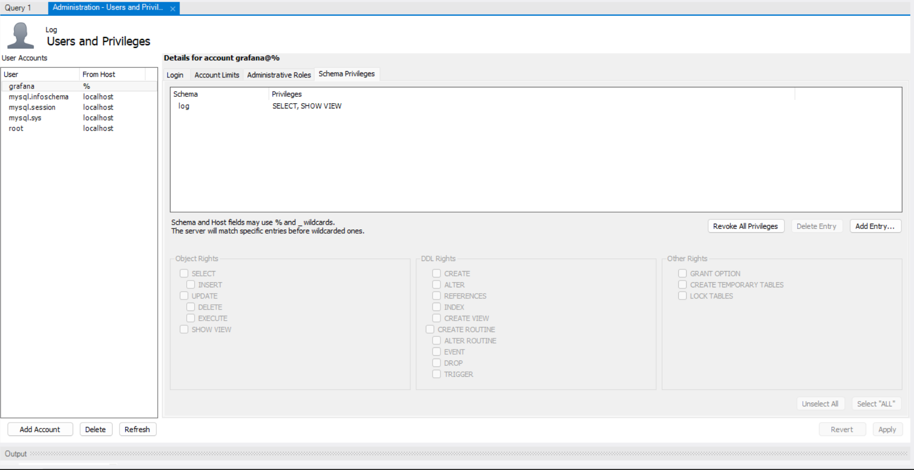
Task: Click Revoke All Privileges button
Action: (x=746, y=226)
